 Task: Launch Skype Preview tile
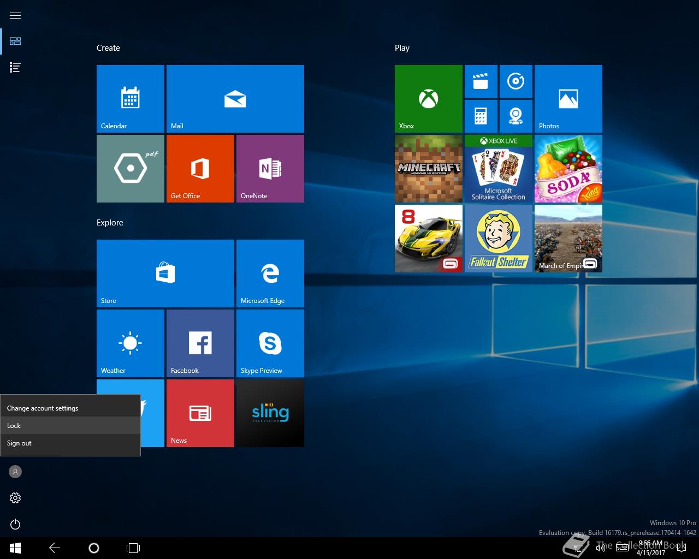[x=270, y=343]
